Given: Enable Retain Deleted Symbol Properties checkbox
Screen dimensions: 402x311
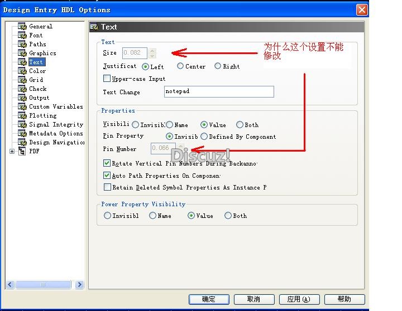Looking at the screenshot, I should click(x=107, y=187).
